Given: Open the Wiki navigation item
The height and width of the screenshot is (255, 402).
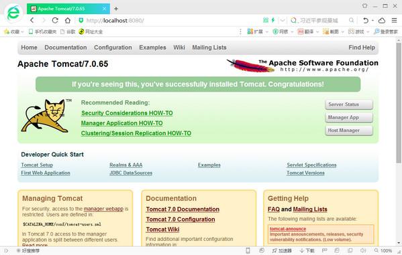Looking at the screenshot, I should pos(179,48).
